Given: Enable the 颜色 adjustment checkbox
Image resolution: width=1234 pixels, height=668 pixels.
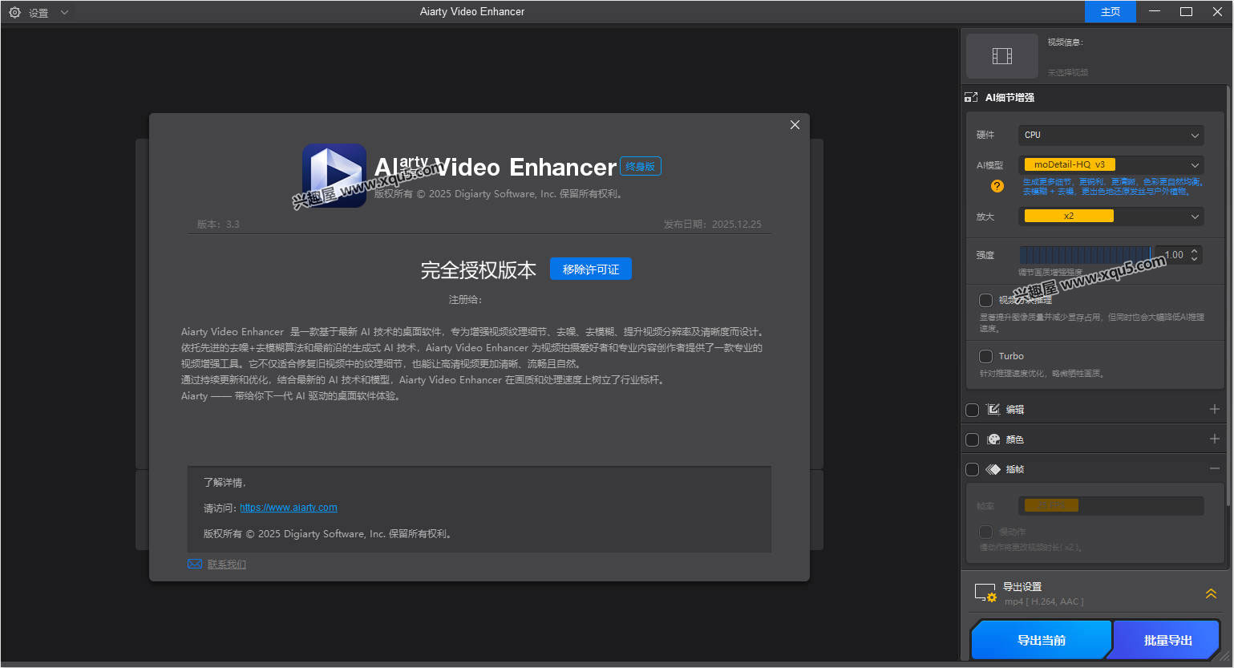Looking at the screenshot, I should click(x=972, y=439).
